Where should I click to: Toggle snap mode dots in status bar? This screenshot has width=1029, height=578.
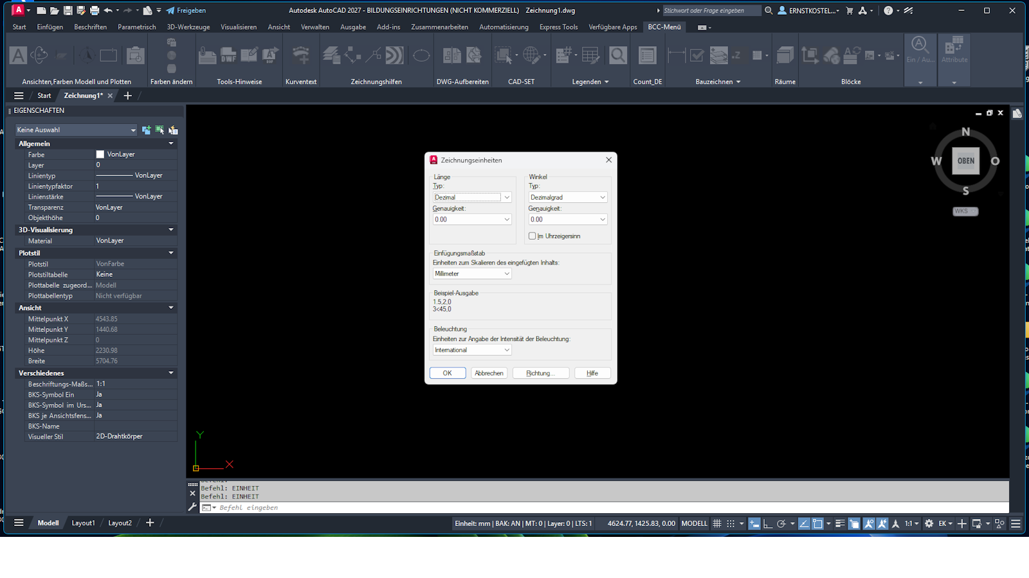tap(731, 523)
